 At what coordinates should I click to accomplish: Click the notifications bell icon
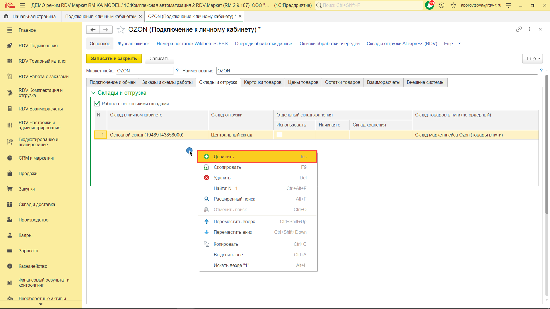[x=429, y=5]
